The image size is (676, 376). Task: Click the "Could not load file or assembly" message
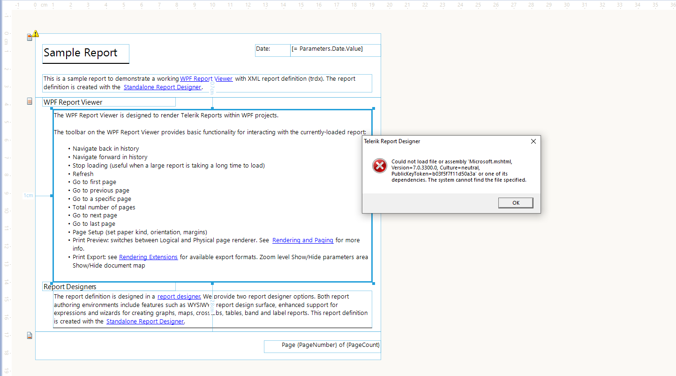(459, 170)
